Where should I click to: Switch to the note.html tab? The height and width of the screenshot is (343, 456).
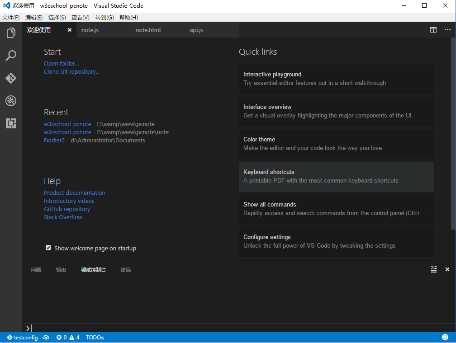click(x=148, y=30)
